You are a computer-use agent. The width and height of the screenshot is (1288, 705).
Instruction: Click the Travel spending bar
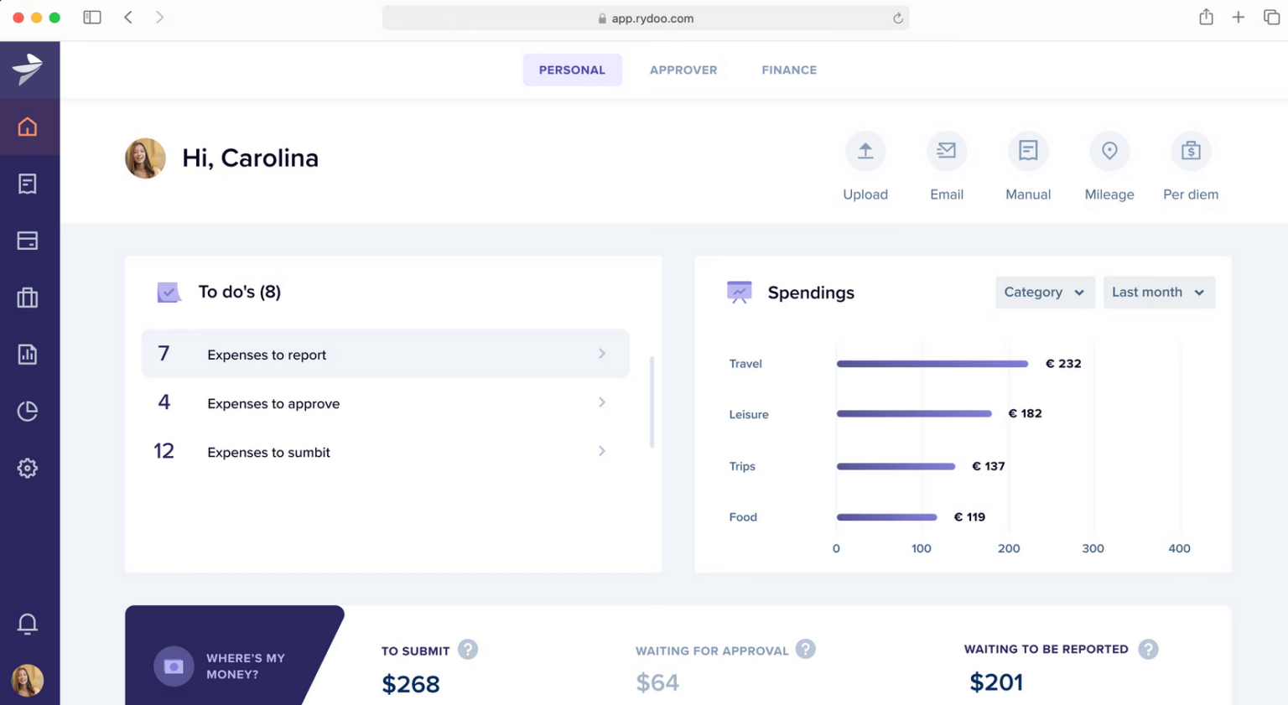931,363
